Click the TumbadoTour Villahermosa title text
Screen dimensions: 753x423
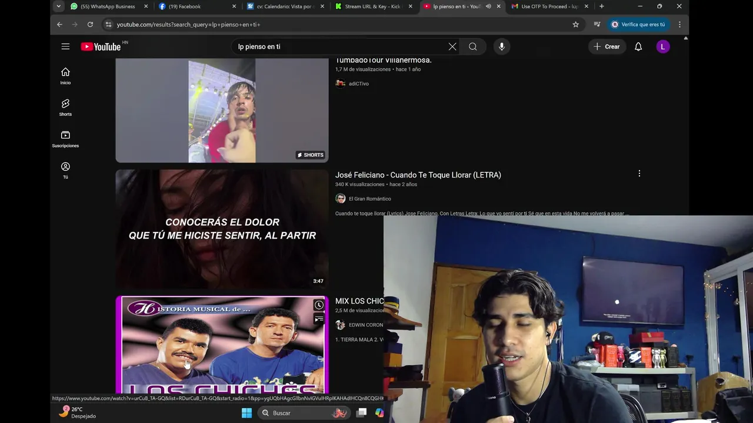tap(384, 60)
